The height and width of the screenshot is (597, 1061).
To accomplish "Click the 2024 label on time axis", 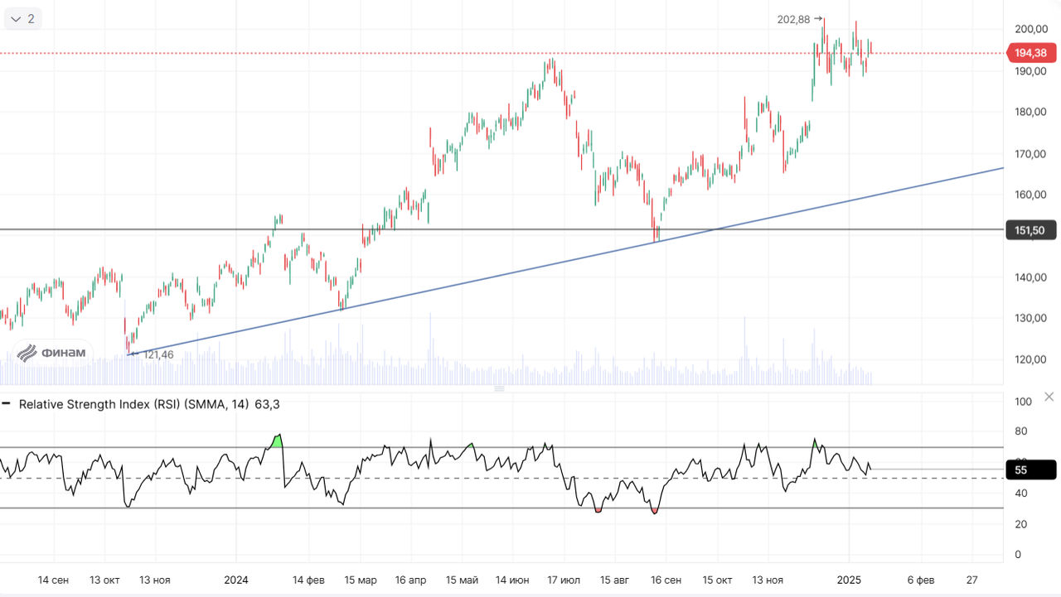I will [x=236, y=580].
